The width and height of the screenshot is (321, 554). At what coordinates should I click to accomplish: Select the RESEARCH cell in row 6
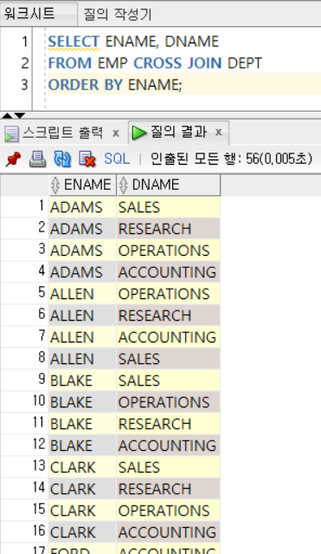click(168, 316)
